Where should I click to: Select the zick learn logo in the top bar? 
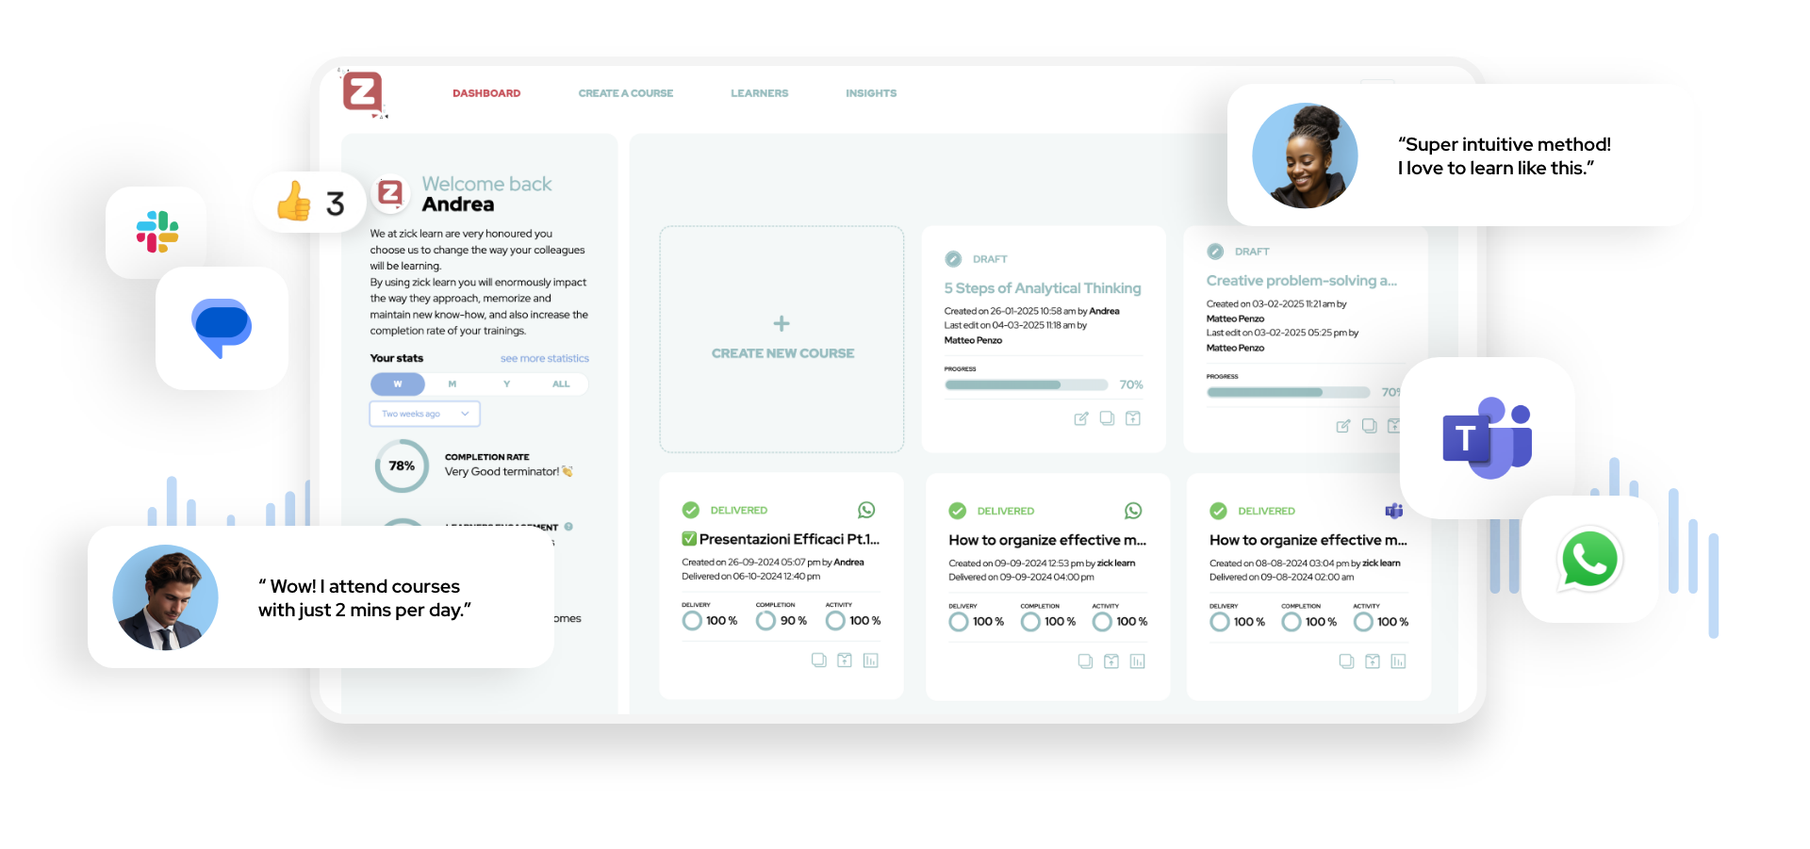point(365,92)
